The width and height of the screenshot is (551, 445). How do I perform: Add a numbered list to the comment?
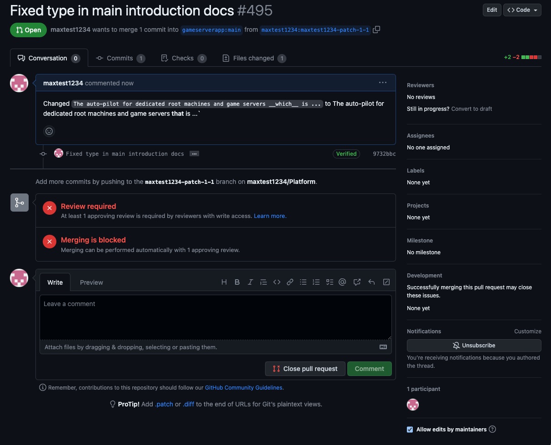point(316,282)
